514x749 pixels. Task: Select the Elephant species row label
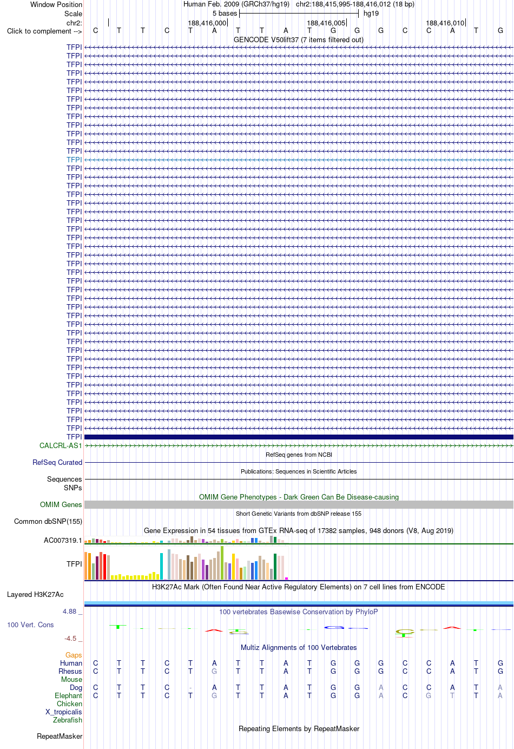click(68, 695)
